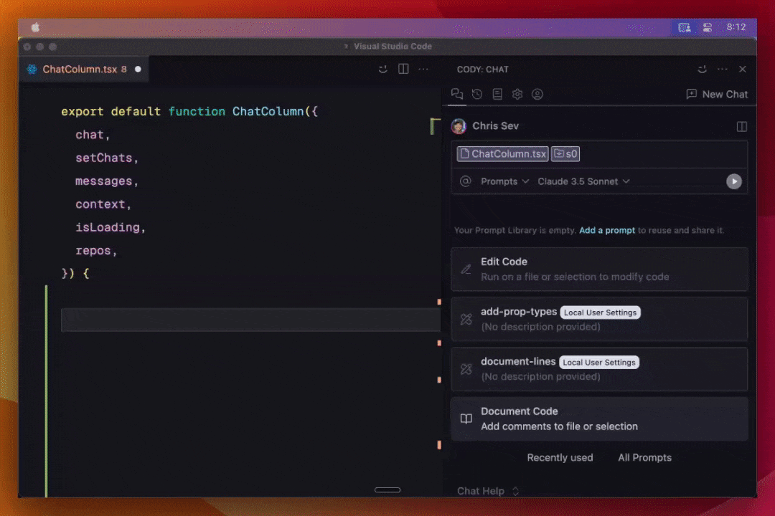Click the document-lines custom command icon
This screenshot has height=516, width=775.
tap(466, 369)
